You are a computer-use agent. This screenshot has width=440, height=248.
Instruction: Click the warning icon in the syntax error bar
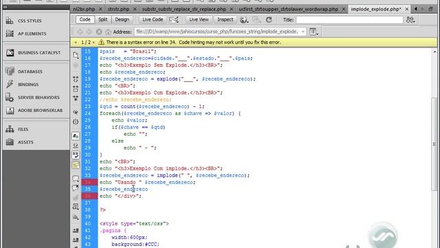101,43
